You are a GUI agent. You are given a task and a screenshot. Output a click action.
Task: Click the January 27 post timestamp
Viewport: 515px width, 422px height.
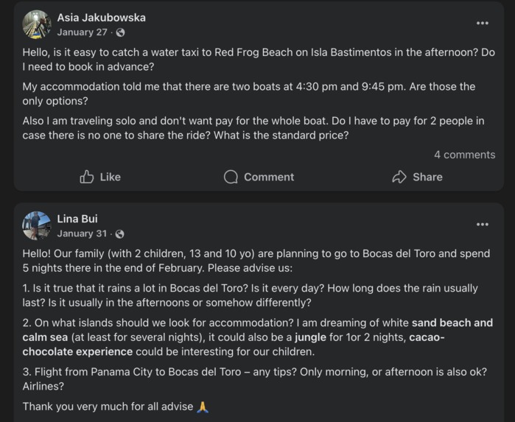tap(82, 32)
